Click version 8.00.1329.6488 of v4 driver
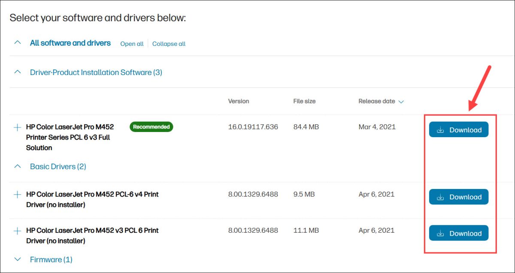This screenshot has width=515, height=273. click(x=253, y=194)
